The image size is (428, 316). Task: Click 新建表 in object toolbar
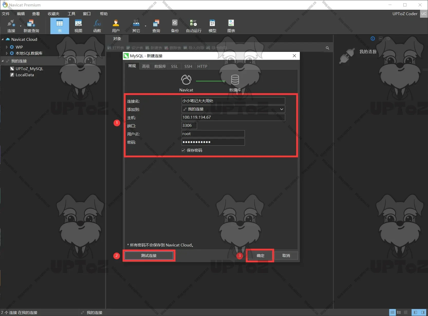coord(154,48)
